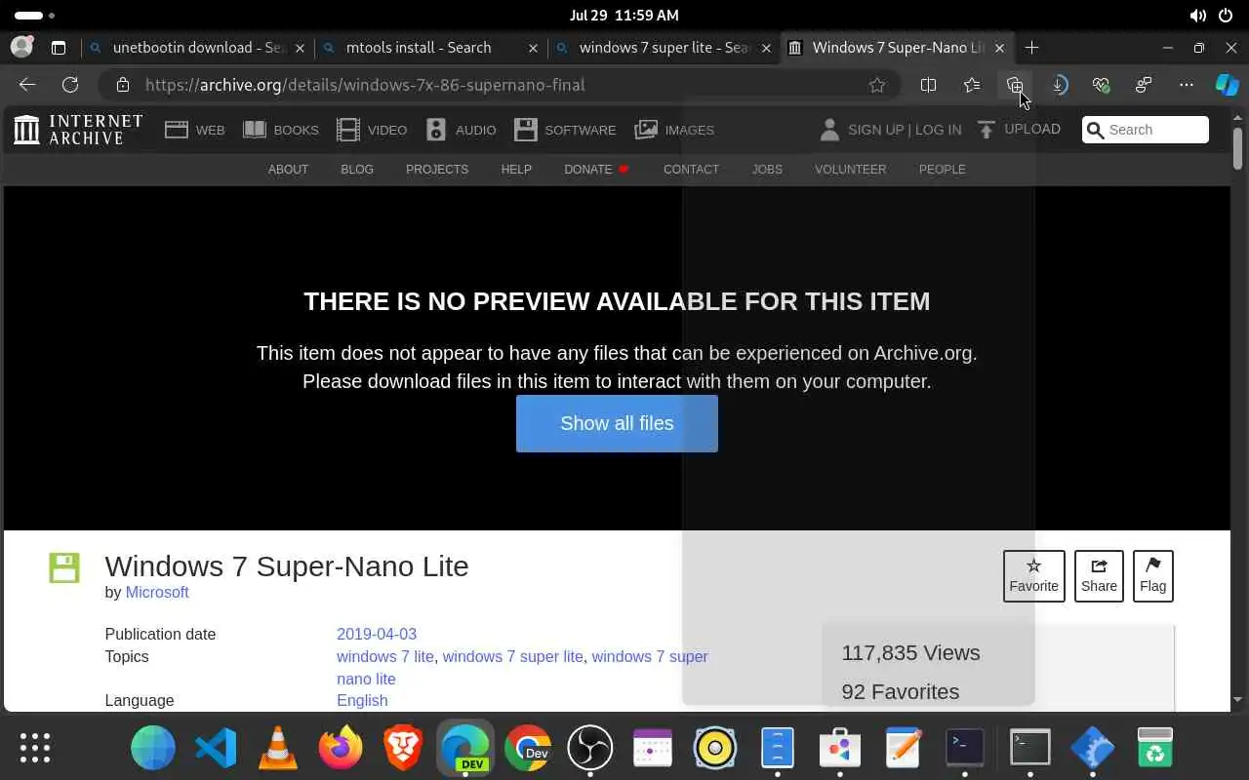Click the Flag button

(1152, 576)
